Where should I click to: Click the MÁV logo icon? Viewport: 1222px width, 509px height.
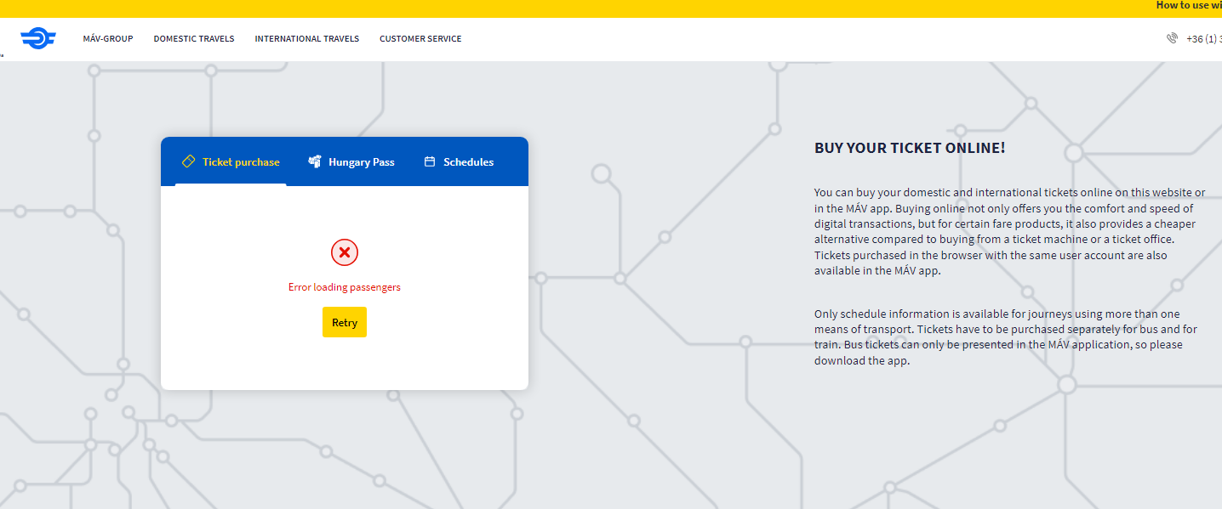click(x=38, y=38)
